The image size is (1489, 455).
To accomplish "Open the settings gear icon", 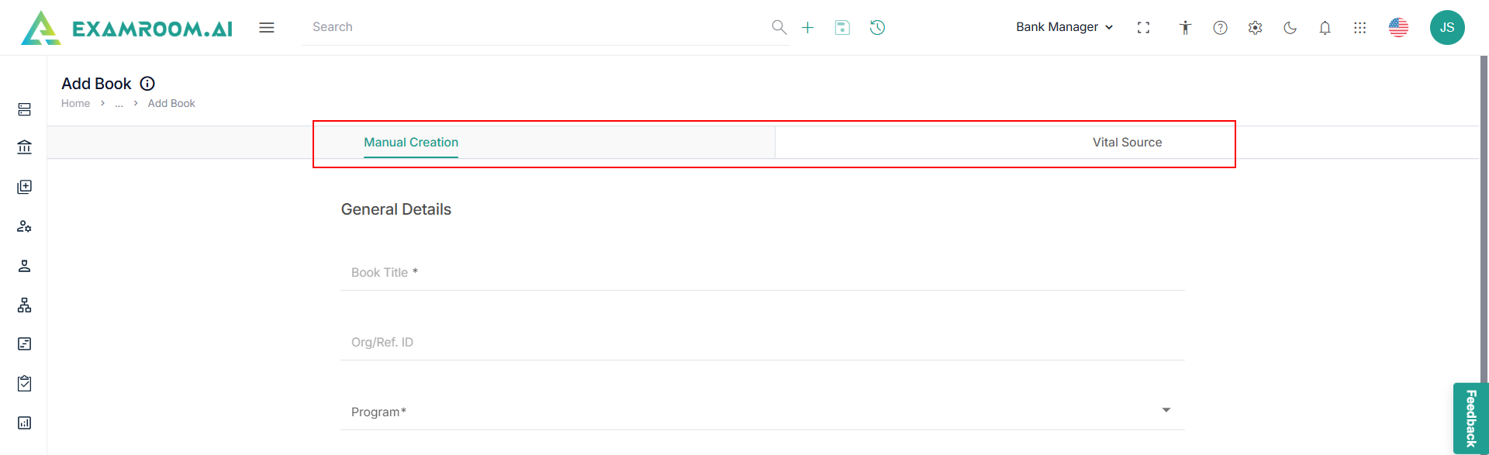I will pos(1255,28).
